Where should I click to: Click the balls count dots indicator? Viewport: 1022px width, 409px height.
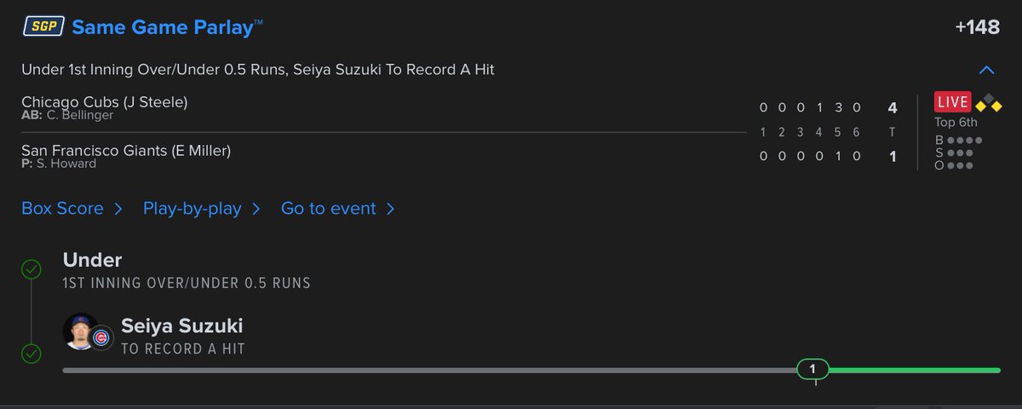point(963,141)
